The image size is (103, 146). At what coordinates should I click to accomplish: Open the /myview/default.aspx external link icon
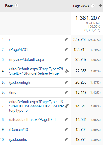coord(67,59)
